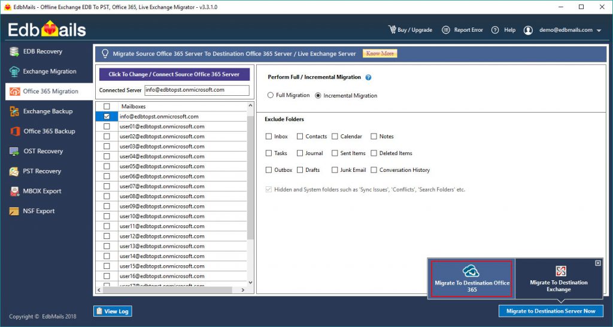Click the NSF Export sidebar icon
The image size is (613, 327).
point(14,211)
